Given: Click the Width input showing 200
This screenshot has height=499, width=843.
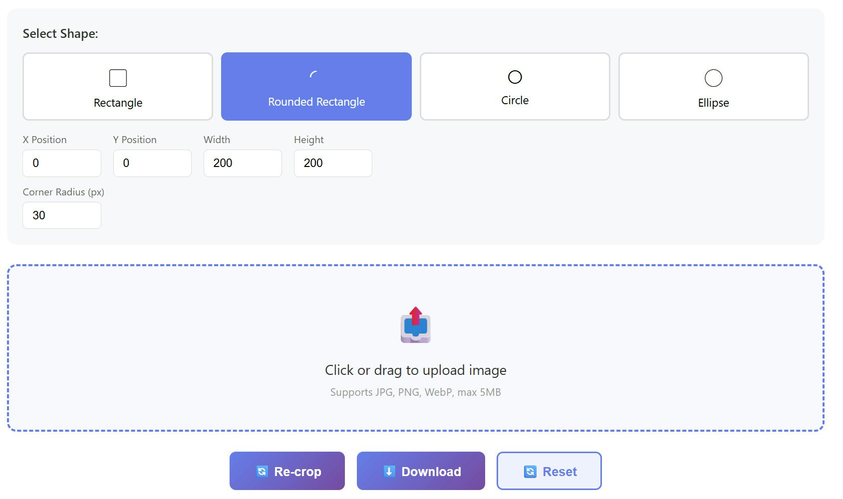Looking at the screenshot, I should (243, 163).
